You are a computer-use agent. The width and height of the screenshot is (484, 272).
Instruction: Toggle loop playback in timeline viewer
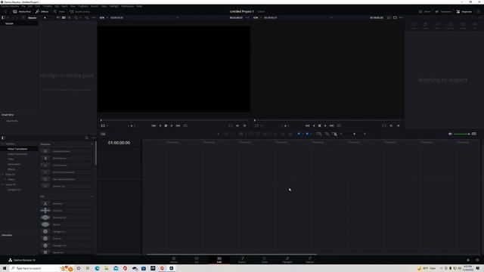pyautogui.click(x=339, y=125)
